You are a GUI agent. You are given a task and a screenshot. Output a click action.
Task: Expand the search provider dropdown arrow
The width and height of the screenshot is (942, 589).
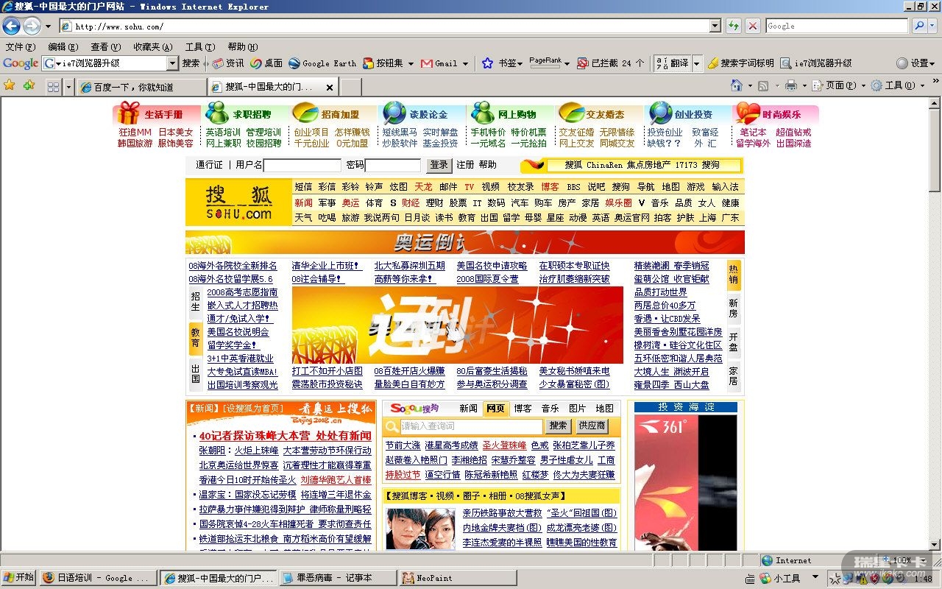coord(933,26)
